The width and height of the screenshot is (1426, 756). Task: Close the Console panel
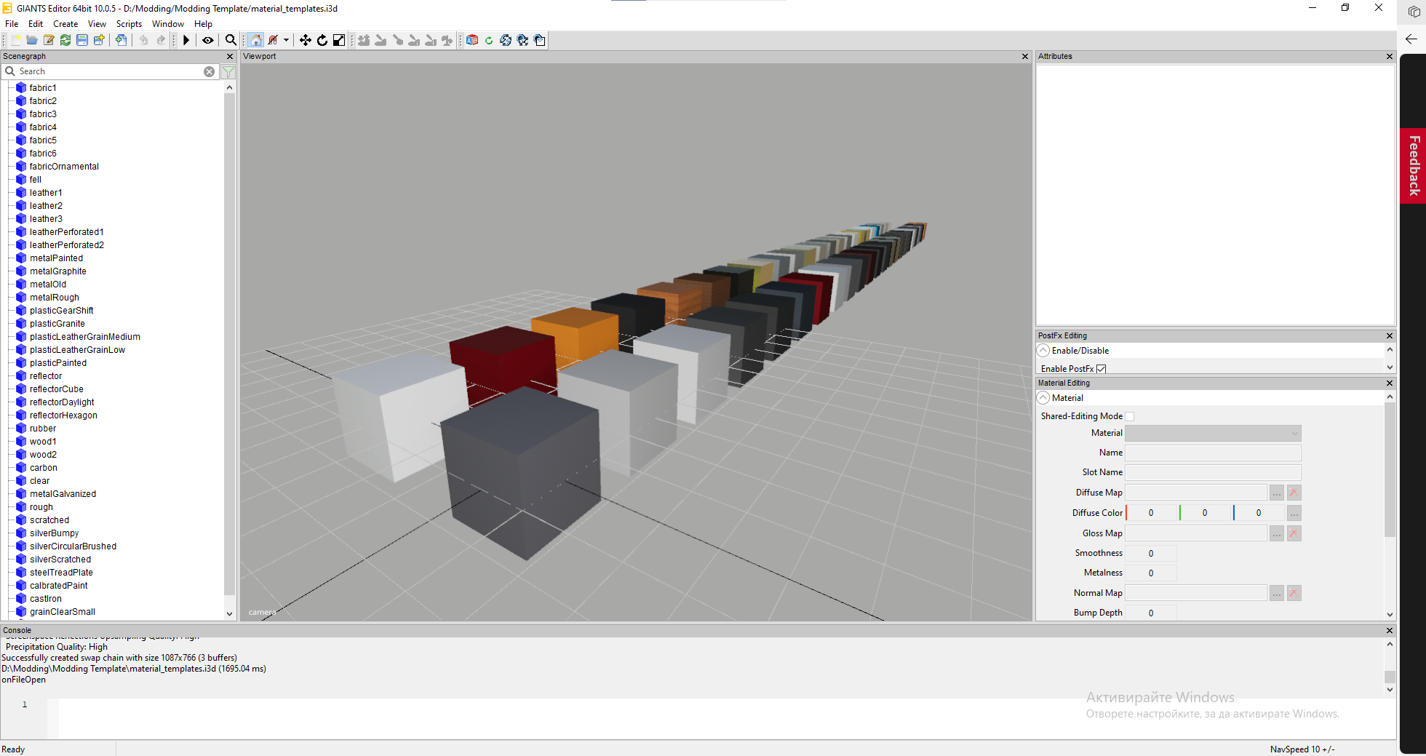tap(1389, 630)
